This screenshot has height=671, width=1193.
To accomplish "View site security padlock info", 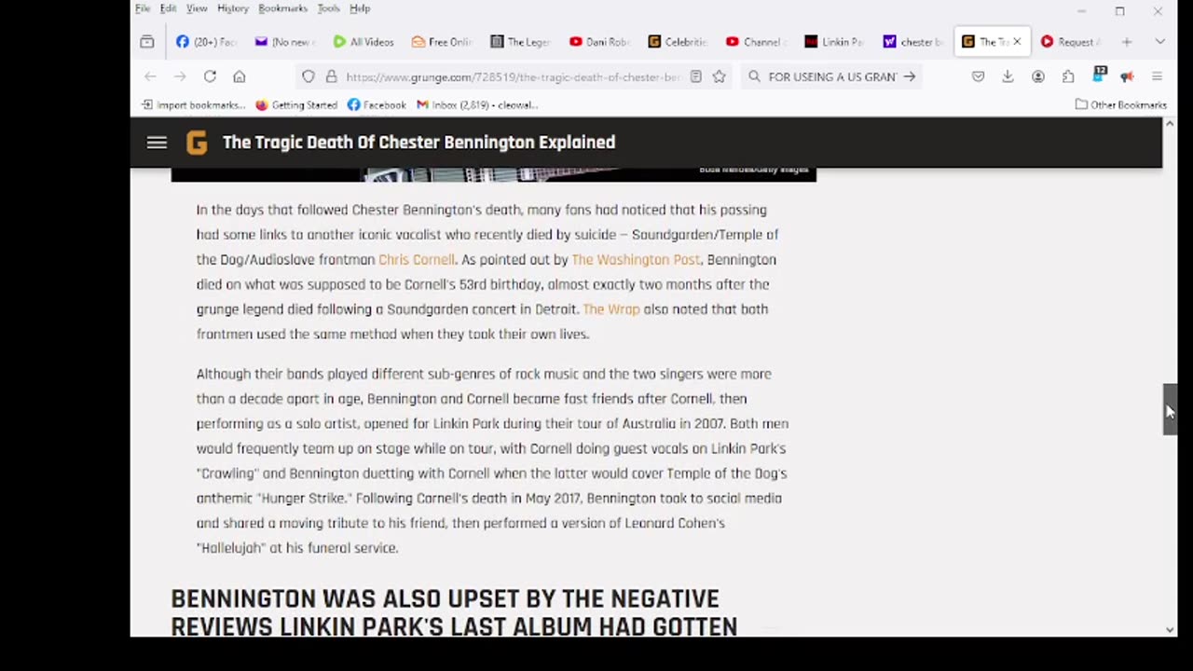I will (330, 76).
